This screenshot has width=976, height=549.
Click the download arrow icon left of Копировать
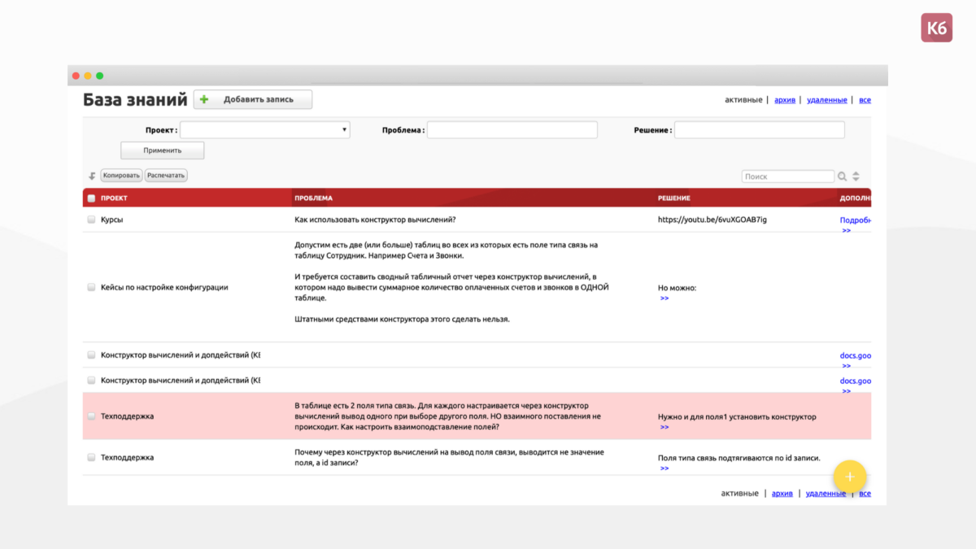pyautogui.click(x=89, y=175)
